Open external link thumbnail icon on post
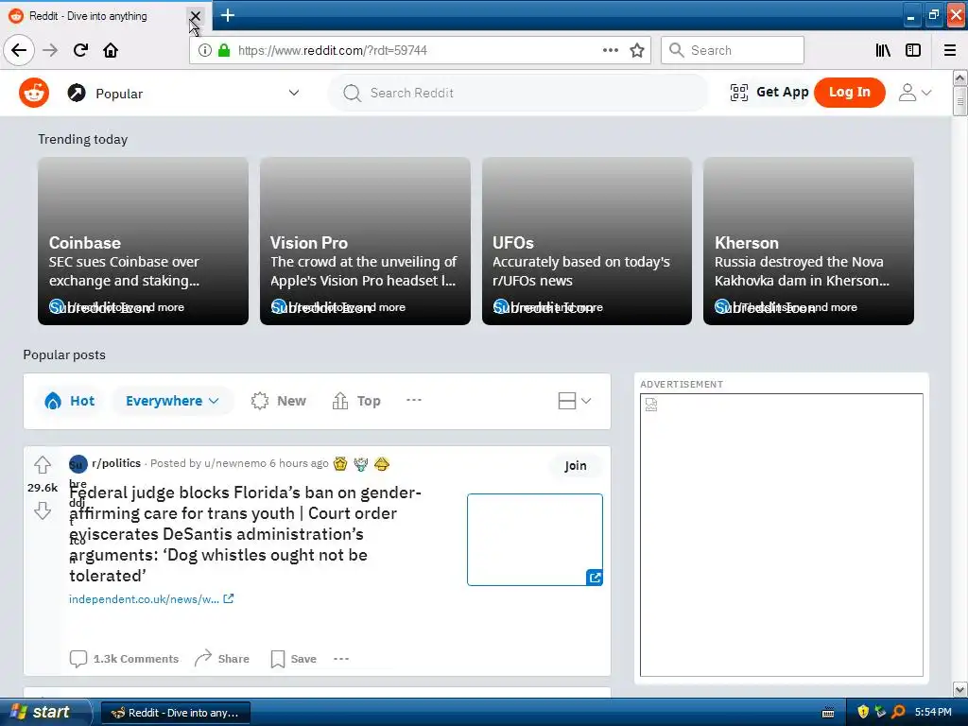Screen dimensions: 968x726 (595, 578)
